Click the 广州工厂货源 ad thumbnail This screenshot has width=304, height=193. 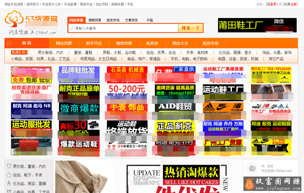tap(223, 147)
